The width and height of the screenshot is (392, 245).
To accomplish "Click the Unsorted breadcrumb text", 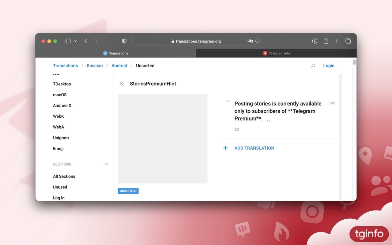I will [145, 66].
